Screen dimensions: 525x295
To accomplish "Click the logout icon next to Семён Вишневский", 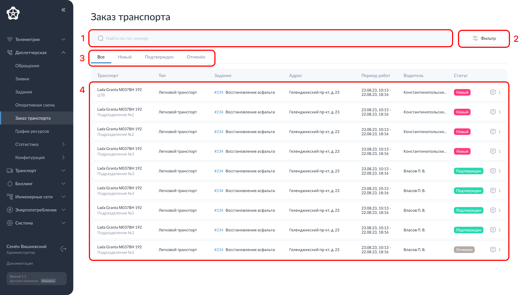I will (x=63, y=249).
